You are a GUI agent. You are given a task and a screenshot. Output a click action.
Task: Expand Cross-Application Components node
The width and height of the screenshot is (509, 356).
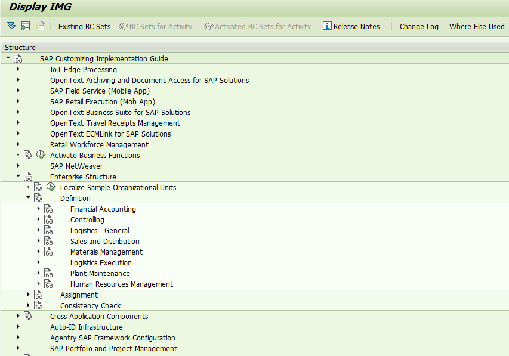click(x=18, y=315)
